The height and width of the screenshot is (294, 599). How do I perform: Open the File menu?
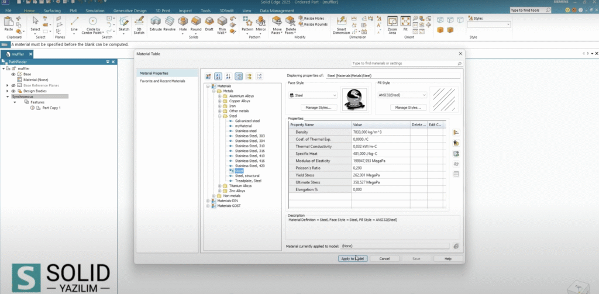click(x=8, y=11)
